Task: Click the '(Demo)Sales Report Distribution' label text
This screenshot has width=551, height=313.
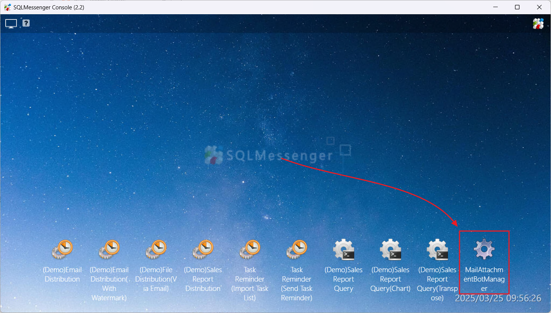Action: click(203, 279)
